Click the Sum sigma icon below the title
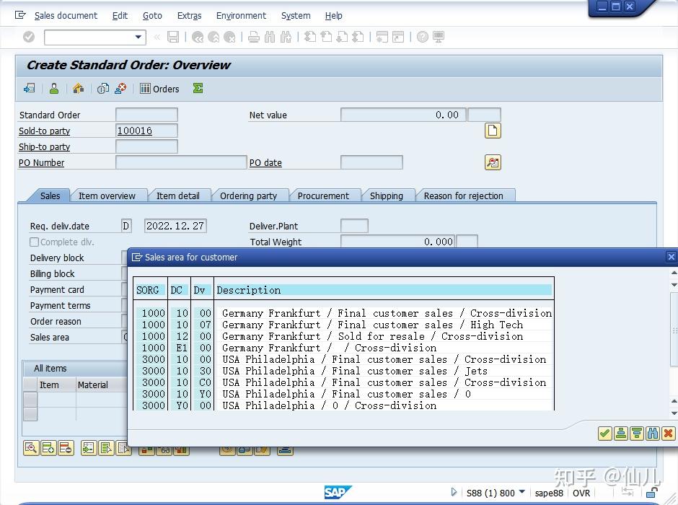Screen dimensions: 678x505 tap(198, 89)
